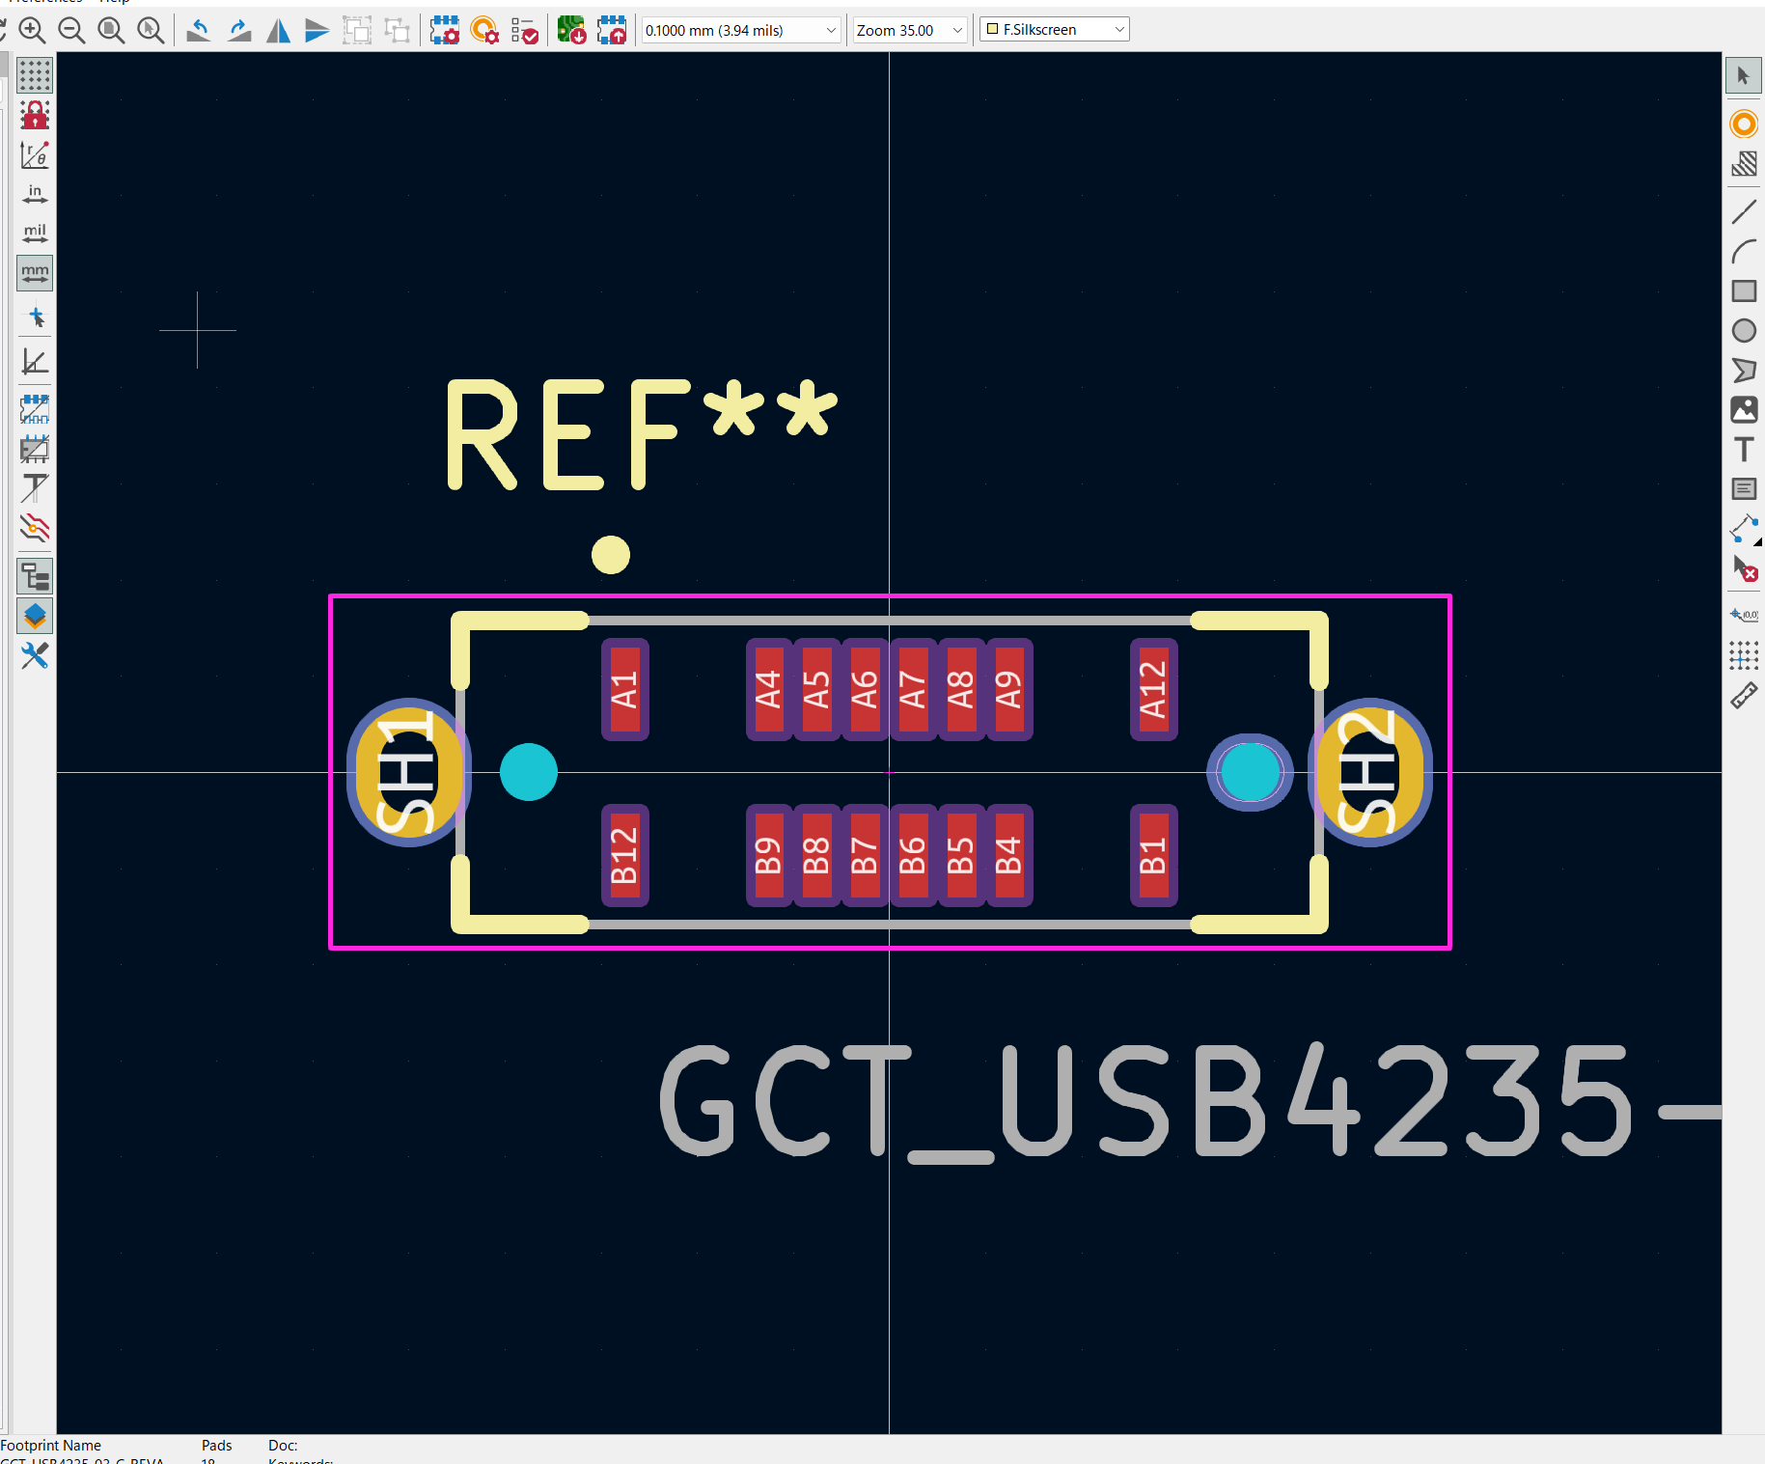Toggle millimeters unit button
Screen dimensions: 1765x1464
click(35, 273)
